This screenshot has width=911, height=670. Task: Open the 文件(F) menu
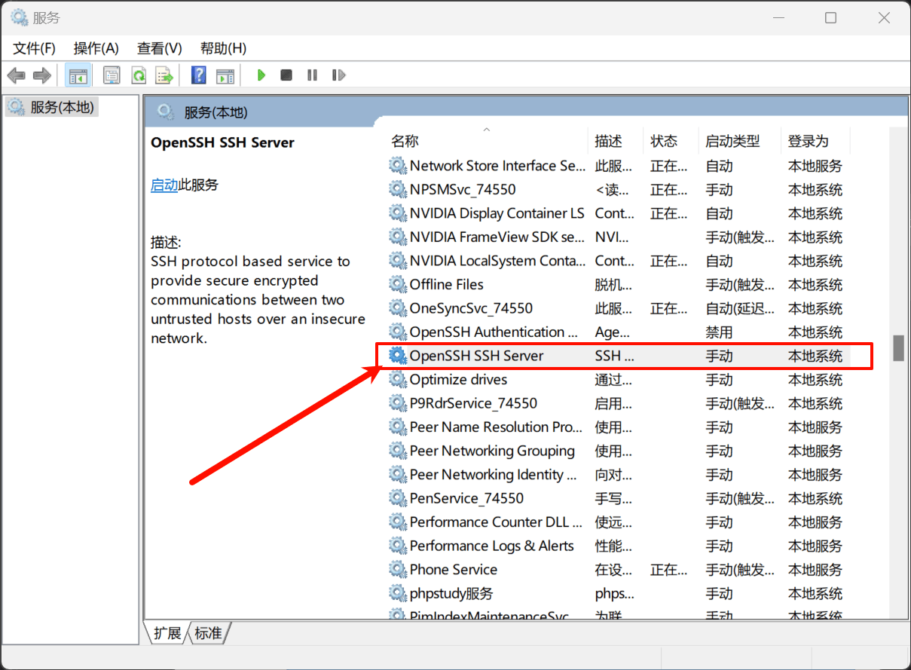35,48
